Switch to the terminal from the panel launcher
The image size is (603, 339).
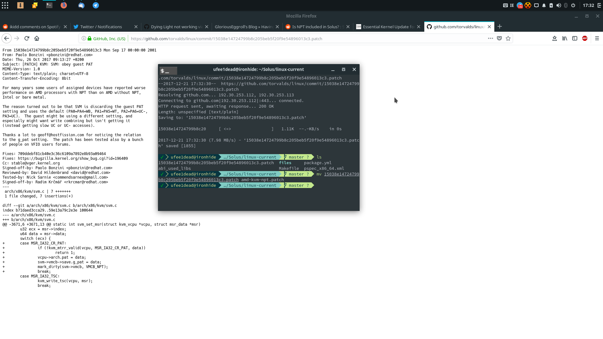(x=49, y=5)
